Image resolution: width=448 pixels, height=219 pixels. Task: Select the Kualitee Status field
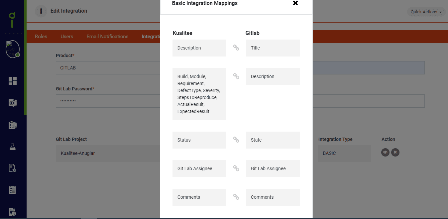click(199, 140)
